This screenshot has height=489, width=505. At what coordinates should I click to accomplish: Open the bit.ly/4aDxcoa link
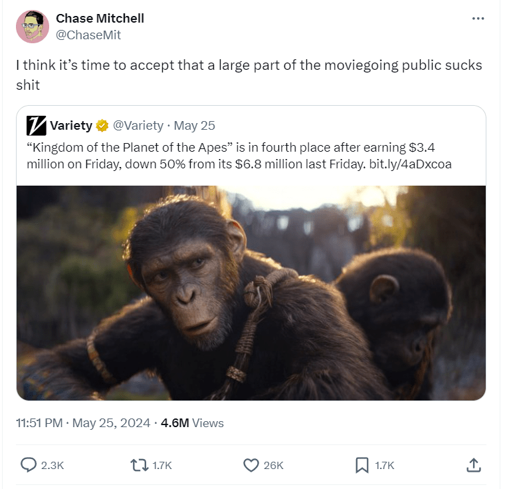click(x=410, y=164)
